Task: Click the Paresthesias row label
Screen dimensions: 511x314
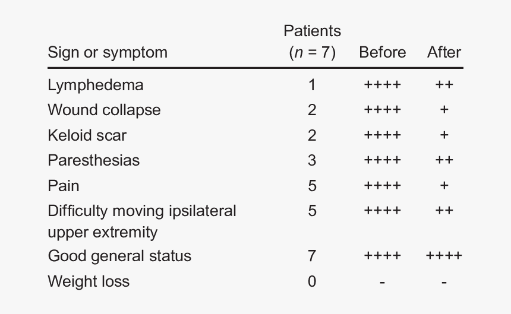Action: [x=93, y=161]
